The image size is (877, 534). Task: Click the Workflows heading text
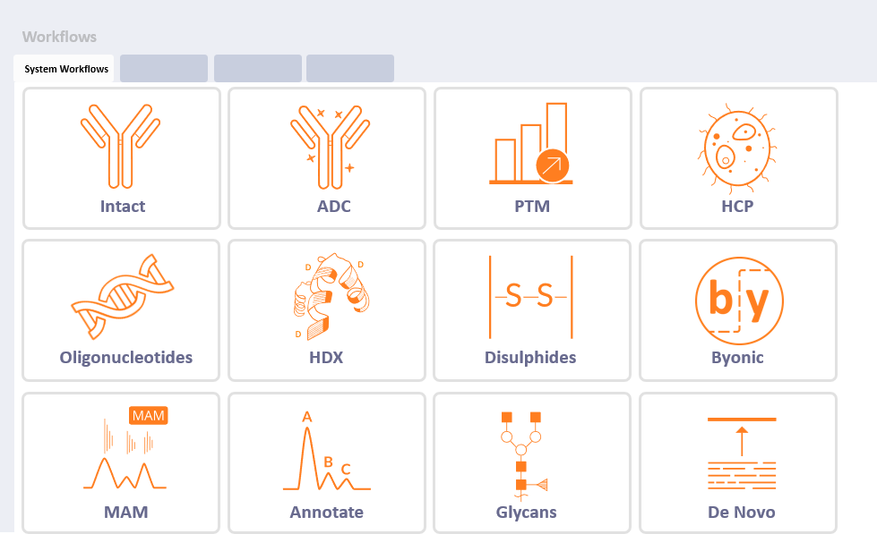coord(59,37)
